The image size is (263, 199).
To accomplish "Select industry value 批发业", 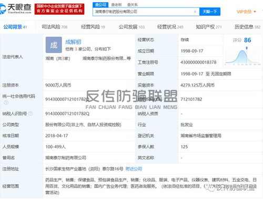I will (187, 125).
